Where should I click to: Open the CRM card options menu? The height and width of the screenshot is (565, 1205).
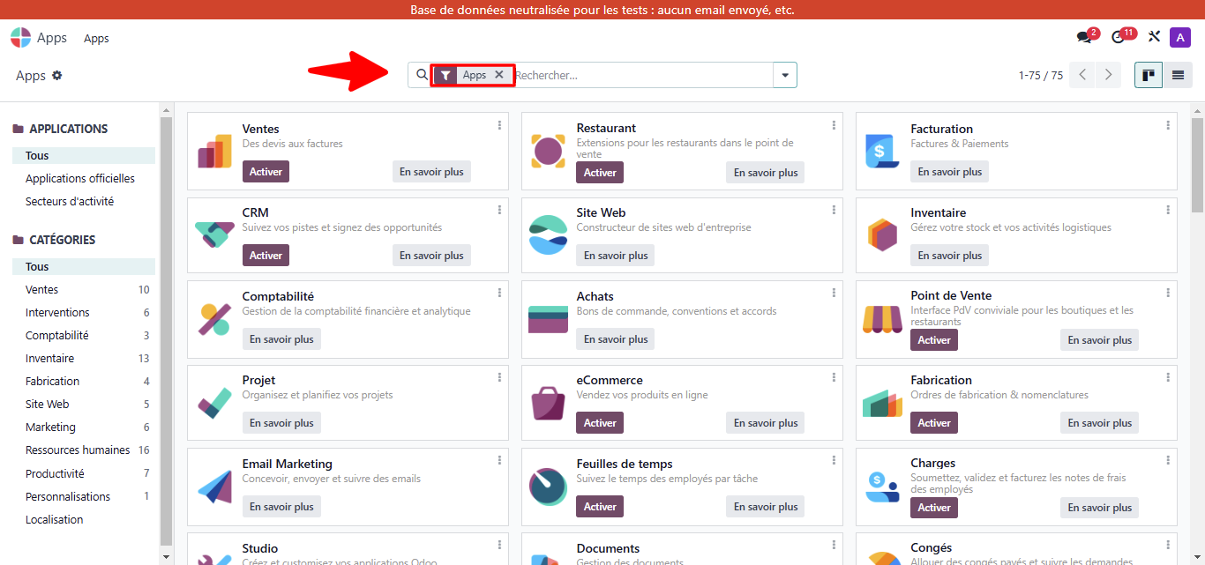coord(499,209)
